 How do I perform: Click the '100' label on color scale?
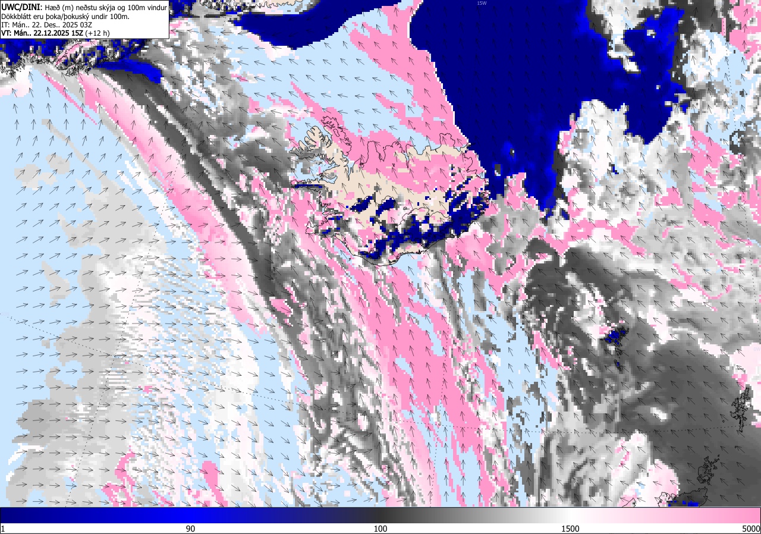pos(380,529)
